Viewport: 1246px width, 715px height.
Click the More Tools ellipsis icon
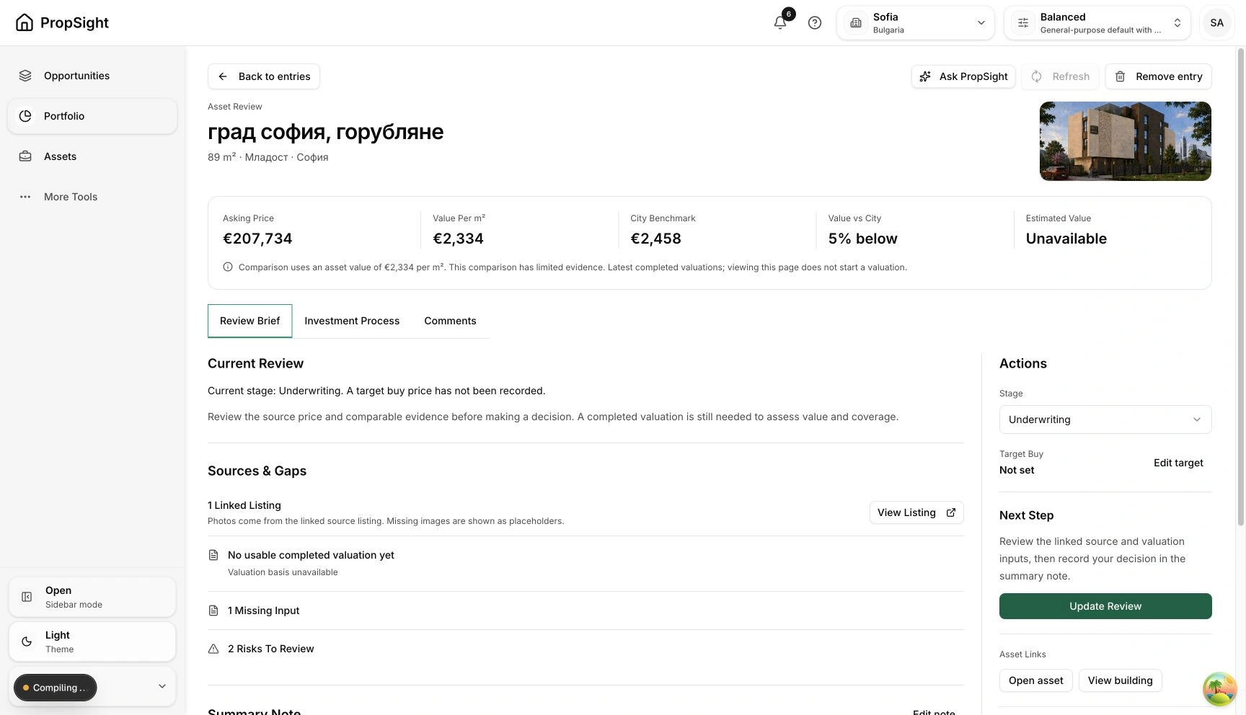coord(25,197)
